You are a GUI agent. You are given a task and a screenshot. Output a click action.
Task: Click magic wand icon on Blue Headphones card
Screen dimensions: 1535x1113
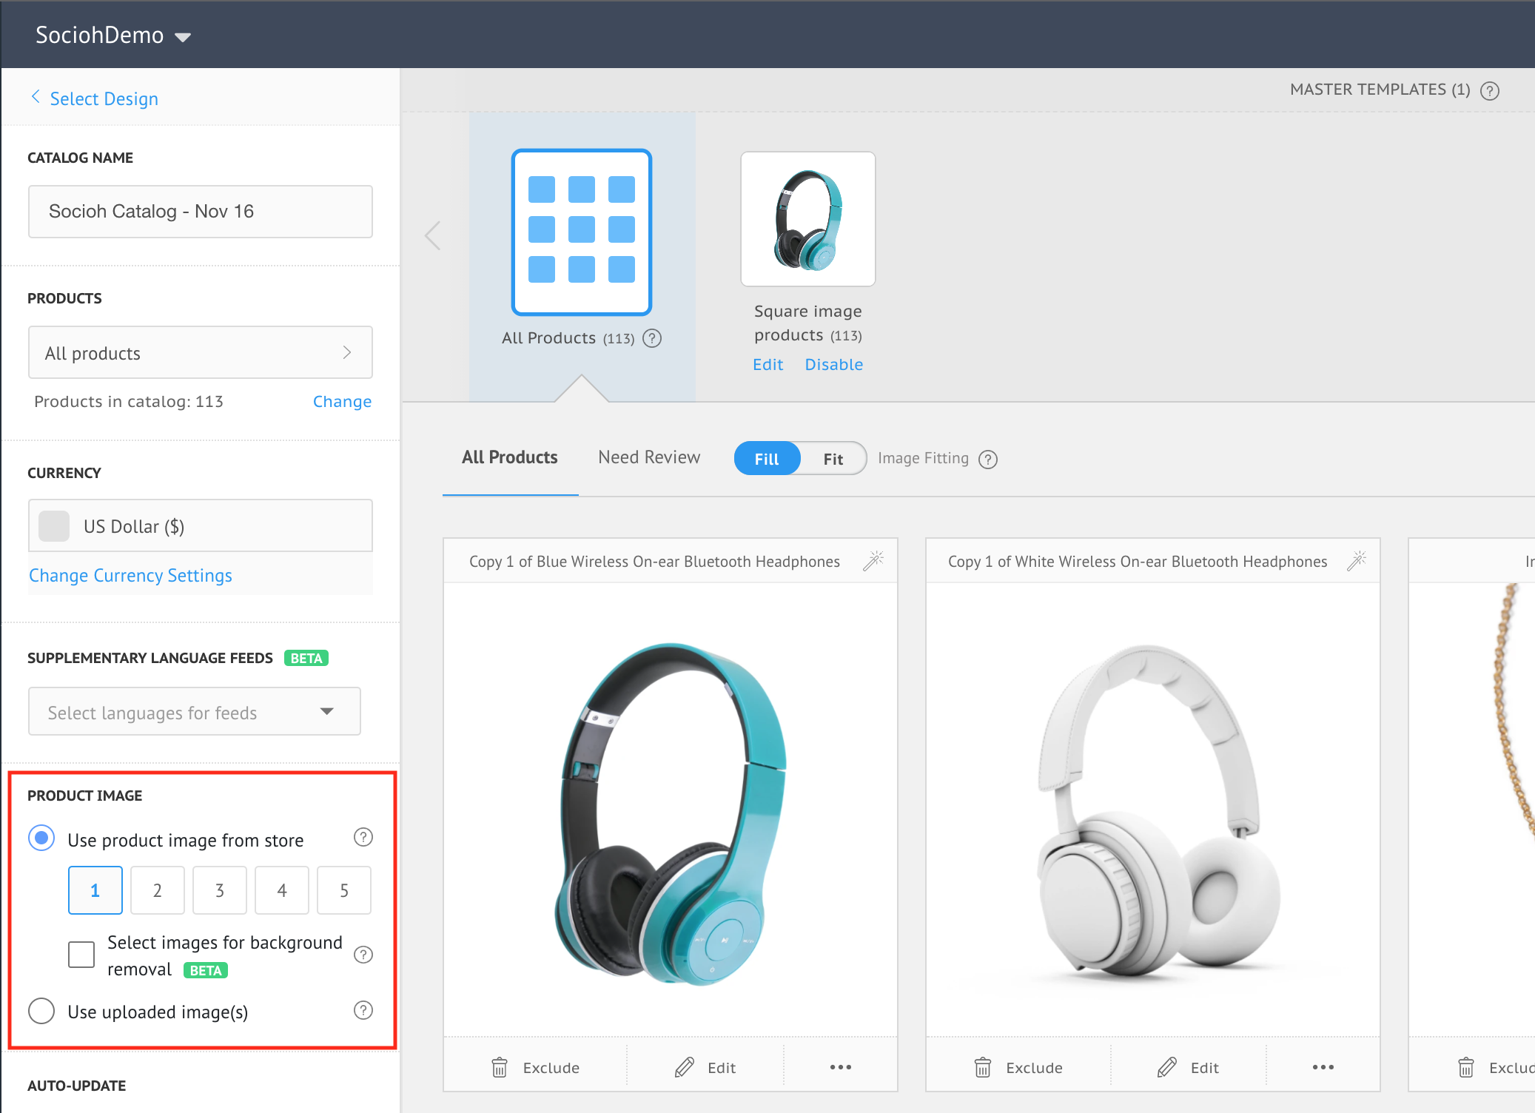[873, 560]
